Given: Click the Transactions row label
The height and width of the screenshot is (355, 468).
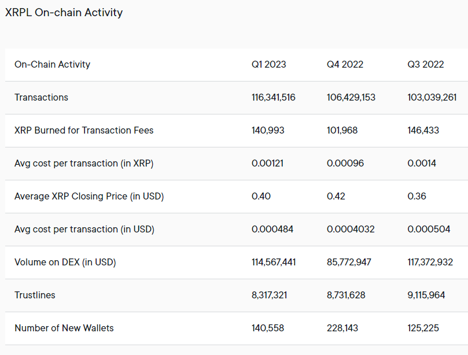Looking at the screenshot, I should click(x=41, y=97).
